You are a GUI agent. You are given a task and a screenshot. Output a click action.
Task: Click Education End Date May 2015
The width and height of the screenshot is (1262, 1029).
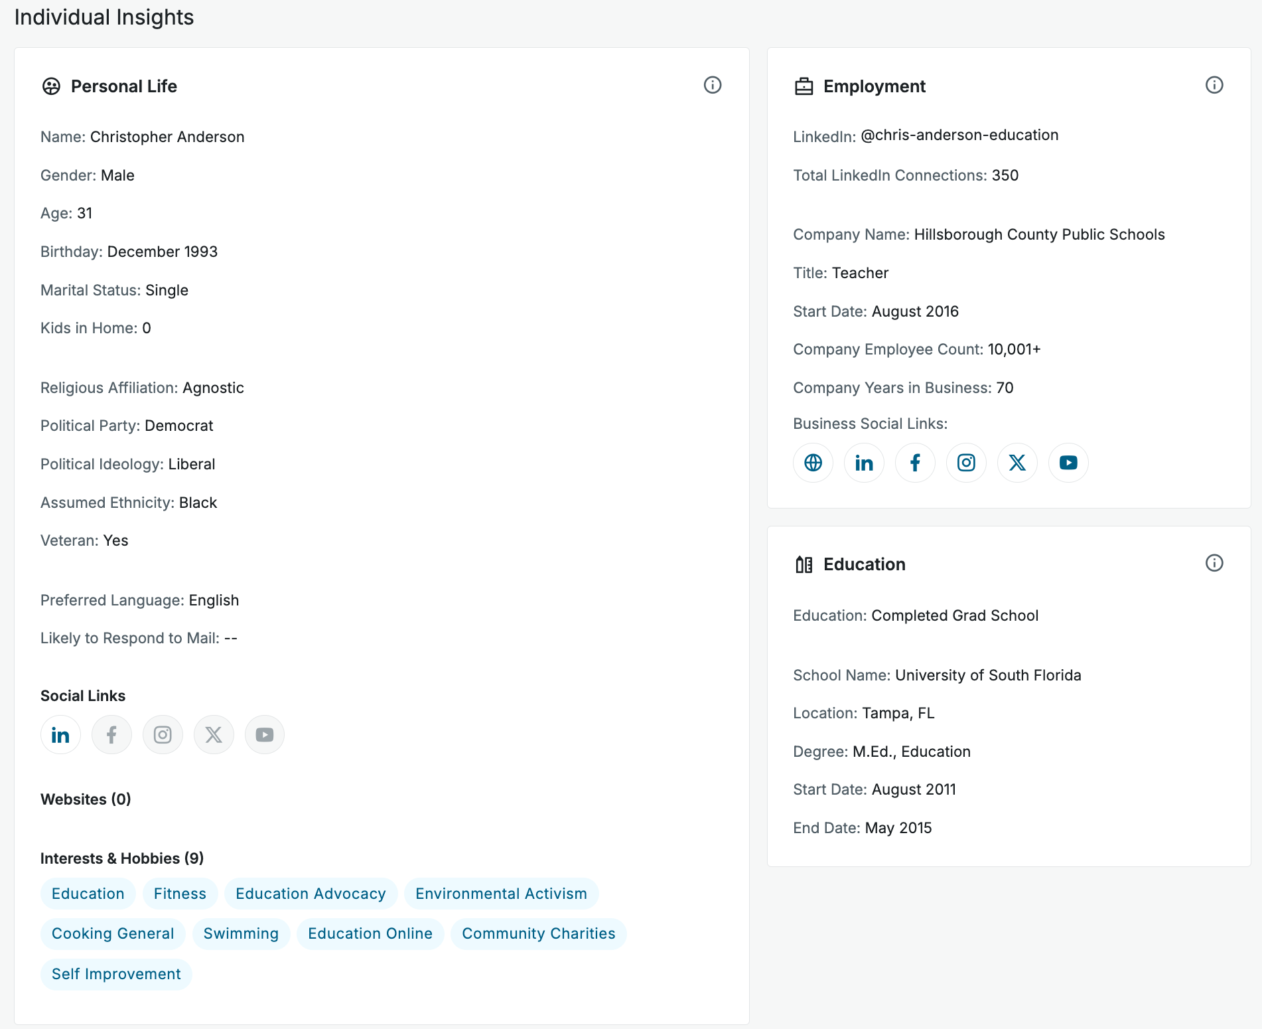[x=898, y=828]
